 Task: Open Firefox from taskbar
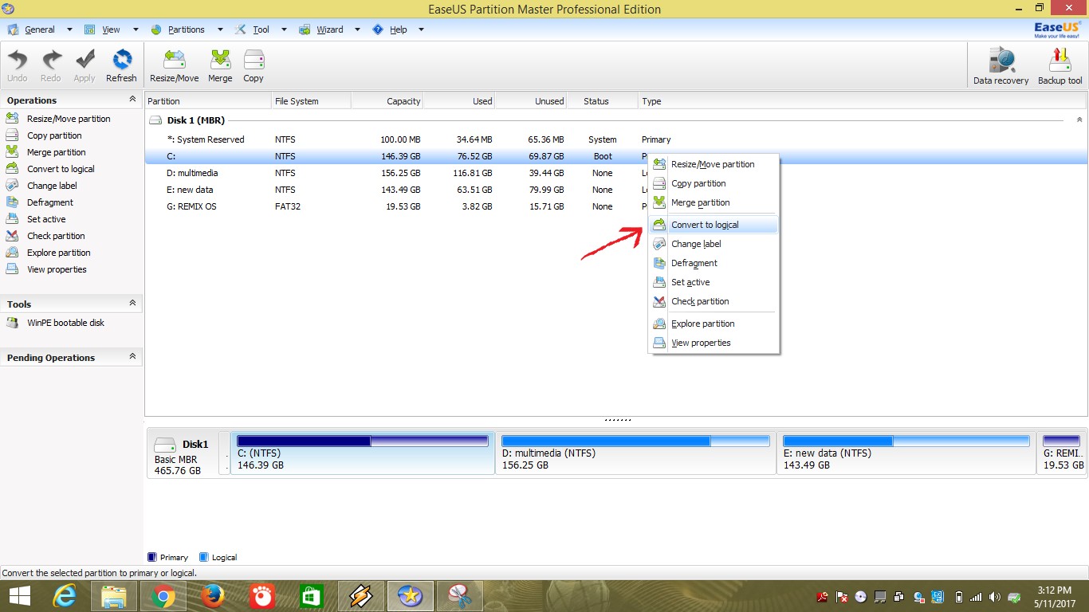pyautogui.click(x=212, y=596)
